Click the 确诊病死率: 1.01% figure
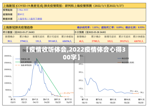Screen dimensions: 149x108 click(x=88, y=27)
